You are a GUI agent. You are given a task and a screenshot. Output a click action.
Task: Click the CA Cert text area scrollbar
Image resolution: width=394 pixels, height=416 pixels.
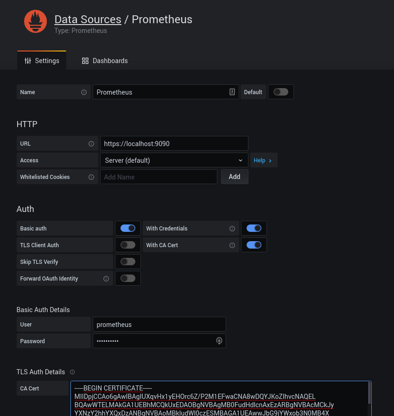click(x=369, y=393)
